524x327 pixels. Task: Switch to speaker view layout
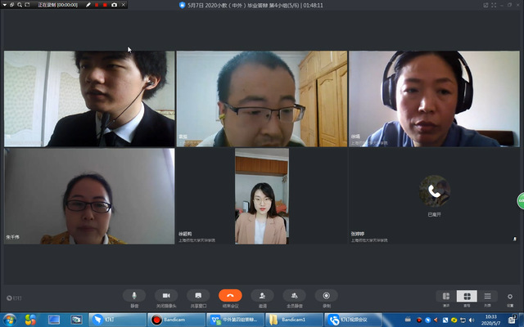pos(446,296)
